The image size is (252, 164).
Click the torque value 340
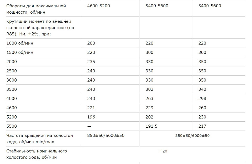[202, 89]
